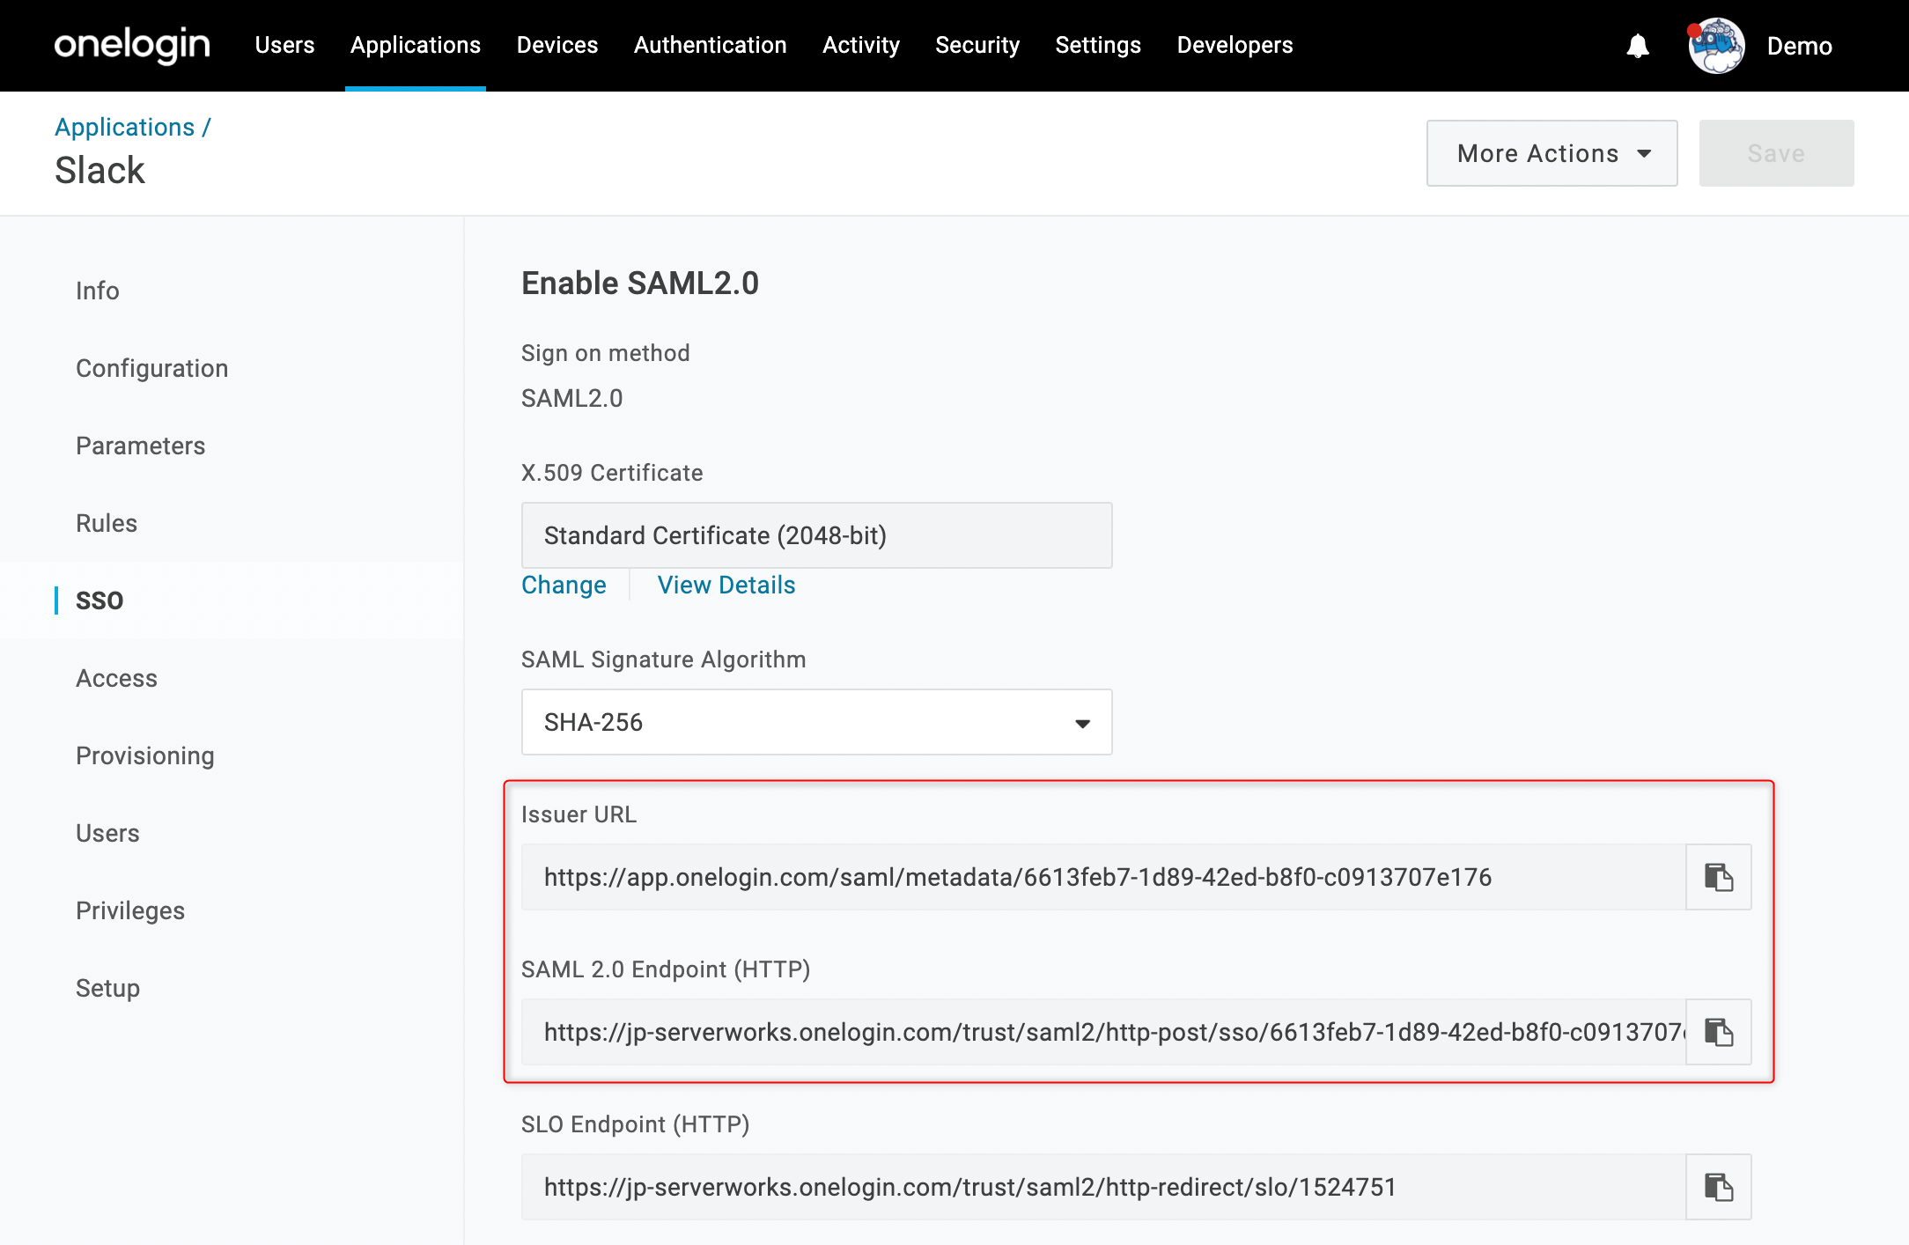The image size is (1909, 1245).
Task: Go to the OneLogin logo home
Action: (x=132, y=45)
